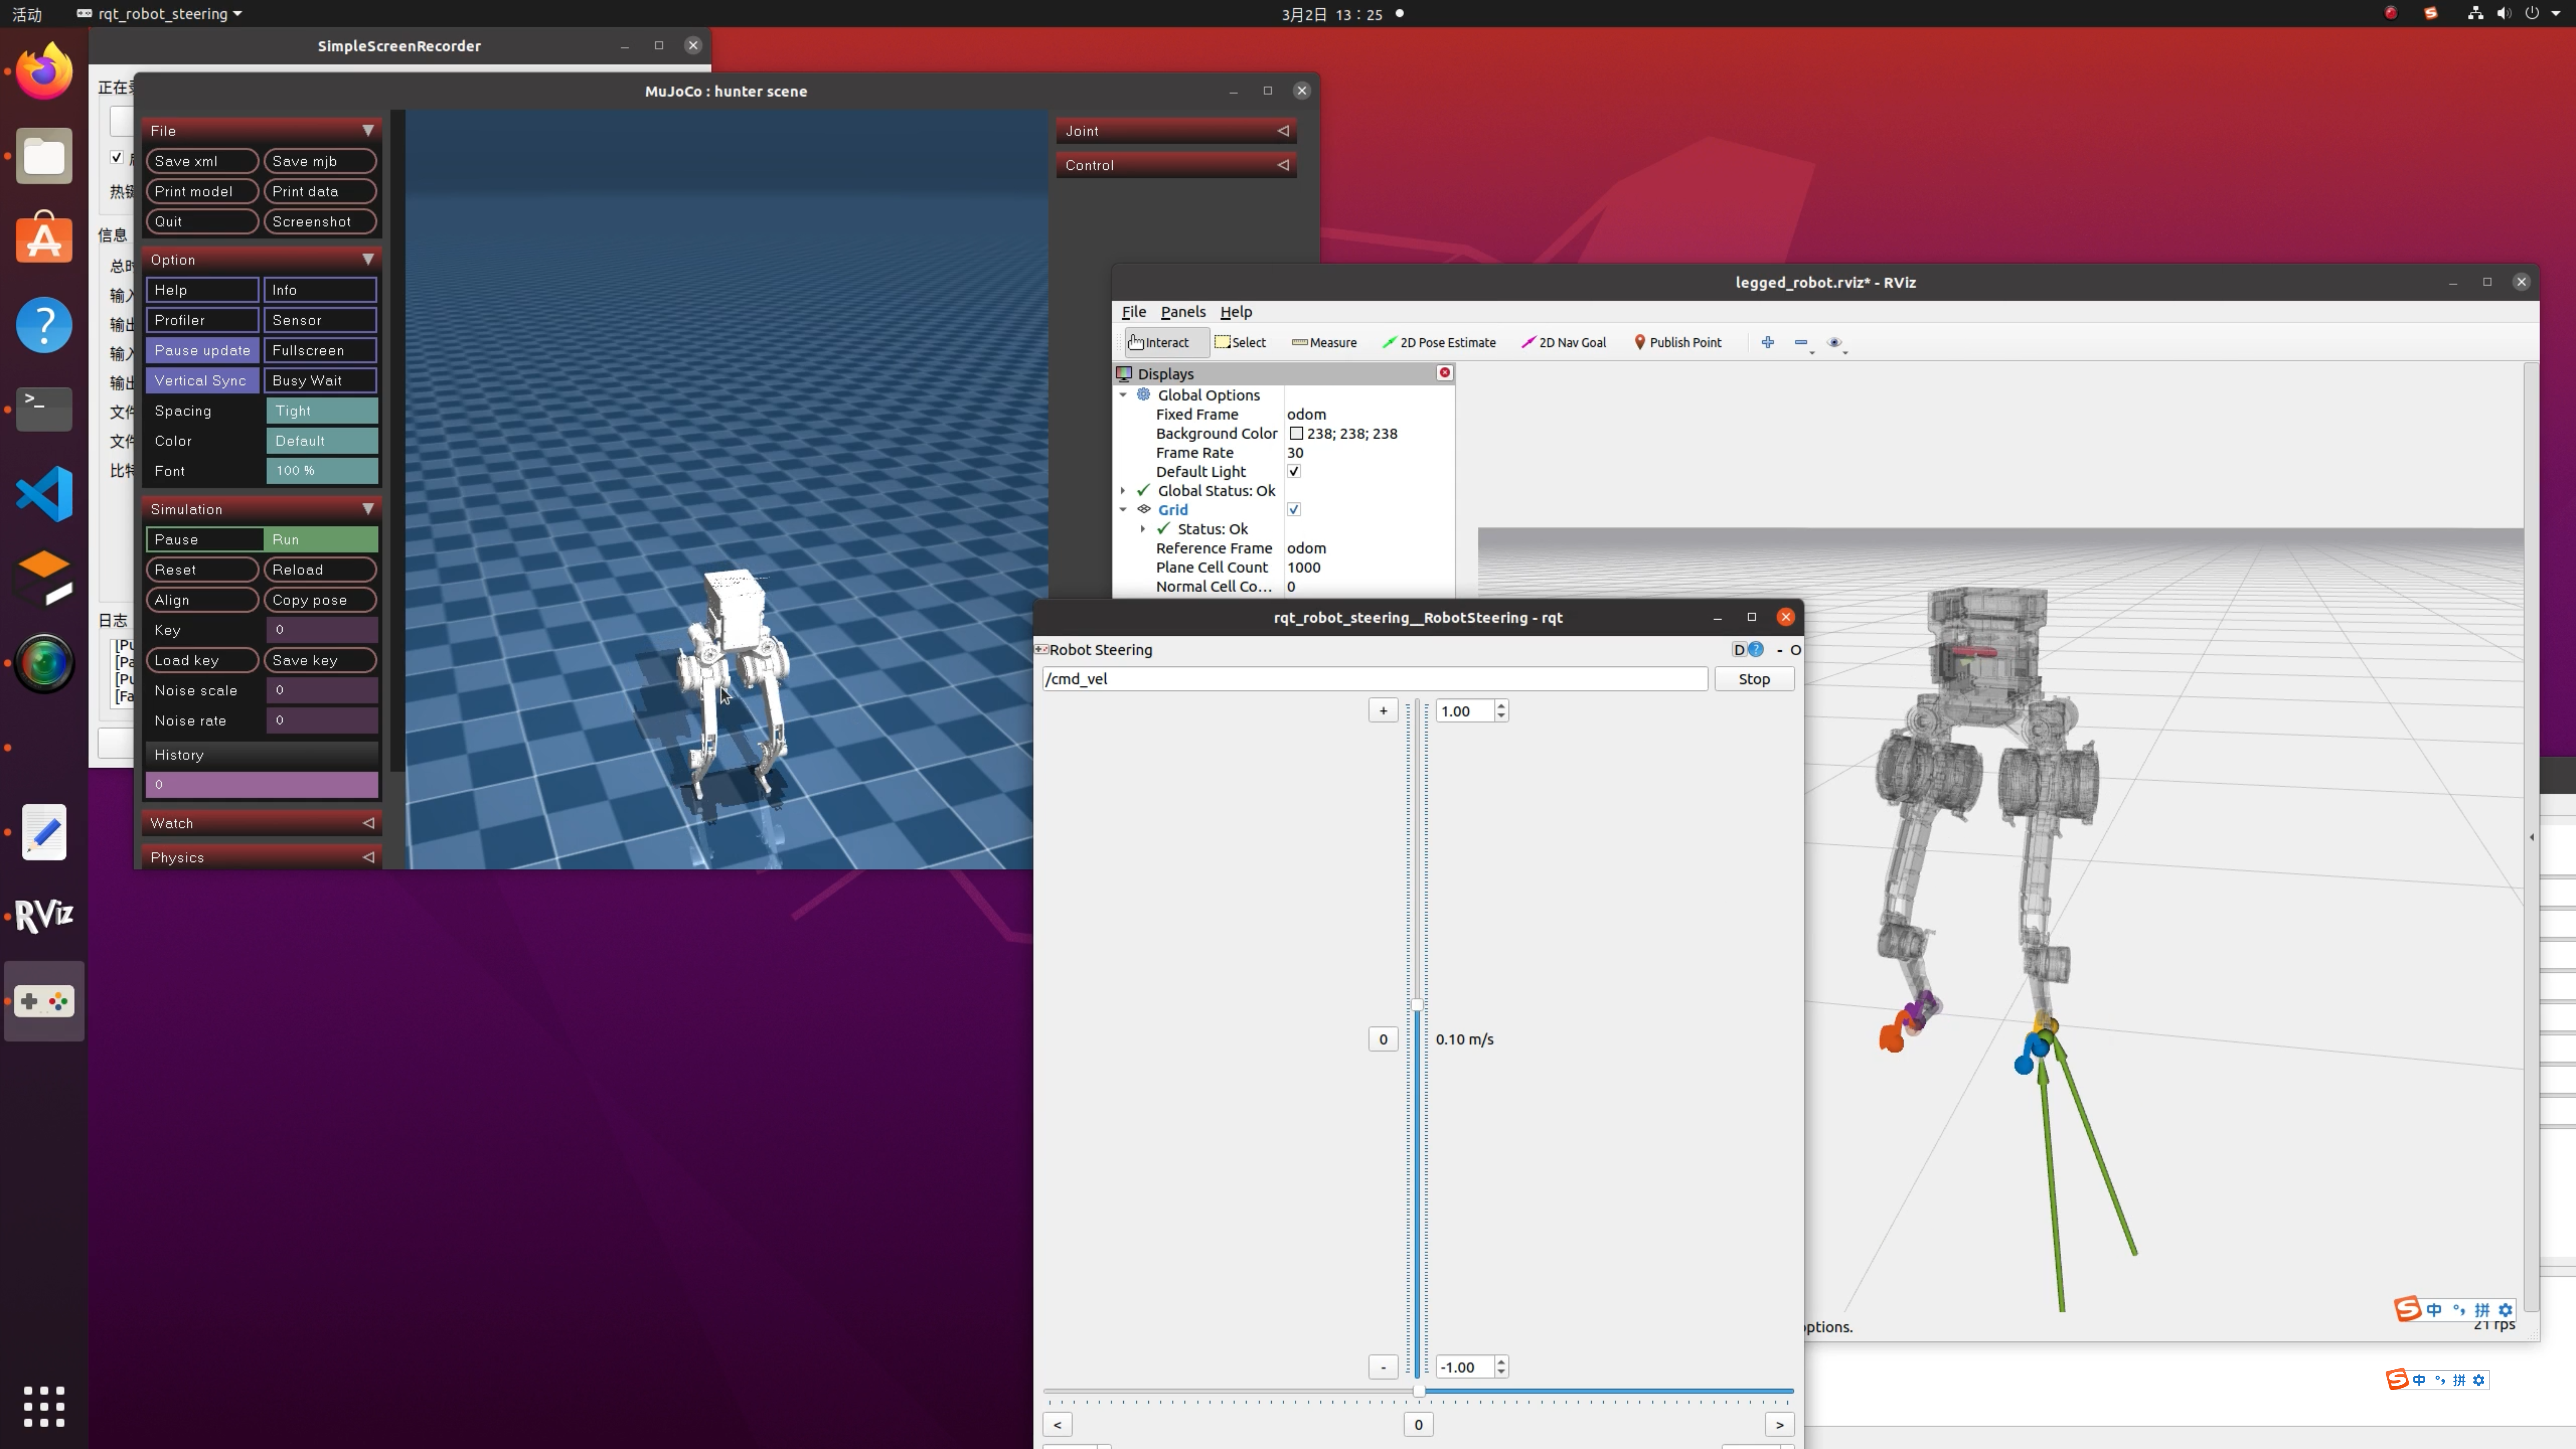Close the Displays panel with red icon
The width and height of the screenshot is (2576, 1449).
(1444, 373)
